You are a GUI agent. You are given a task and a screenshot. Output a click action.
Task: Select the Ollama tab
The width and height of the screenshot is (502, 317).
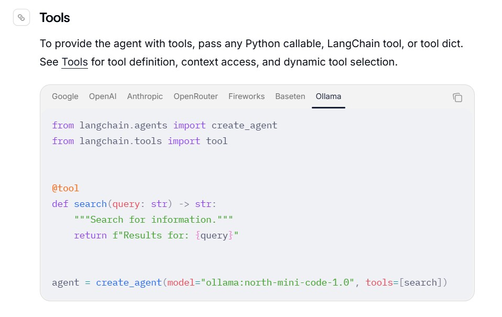point(329,96)
